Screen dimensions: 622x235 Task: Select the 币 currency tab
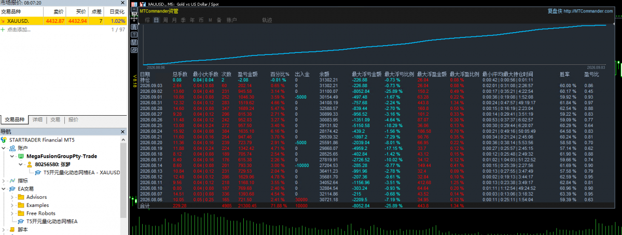click(201, 19)
